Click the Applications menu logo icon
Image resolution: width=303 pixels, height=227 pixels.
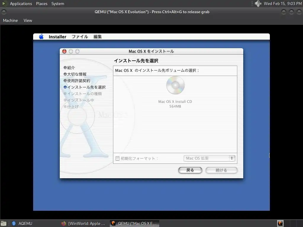click(5, 4)
